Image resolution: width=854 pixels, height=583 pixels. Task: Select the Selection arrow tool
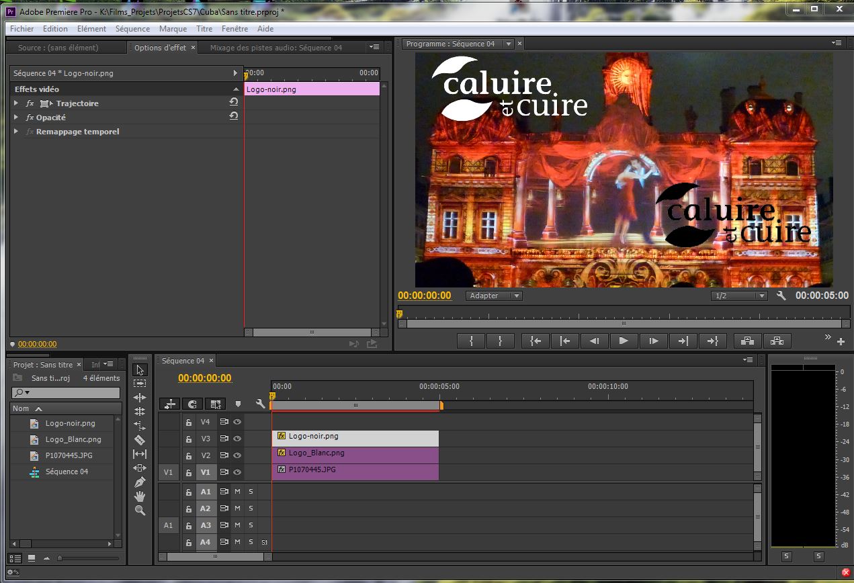click(x=140, y=369)
